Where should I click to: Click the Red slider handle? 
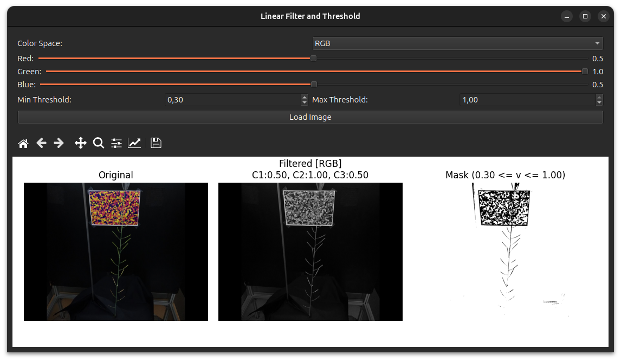(313, 58)
